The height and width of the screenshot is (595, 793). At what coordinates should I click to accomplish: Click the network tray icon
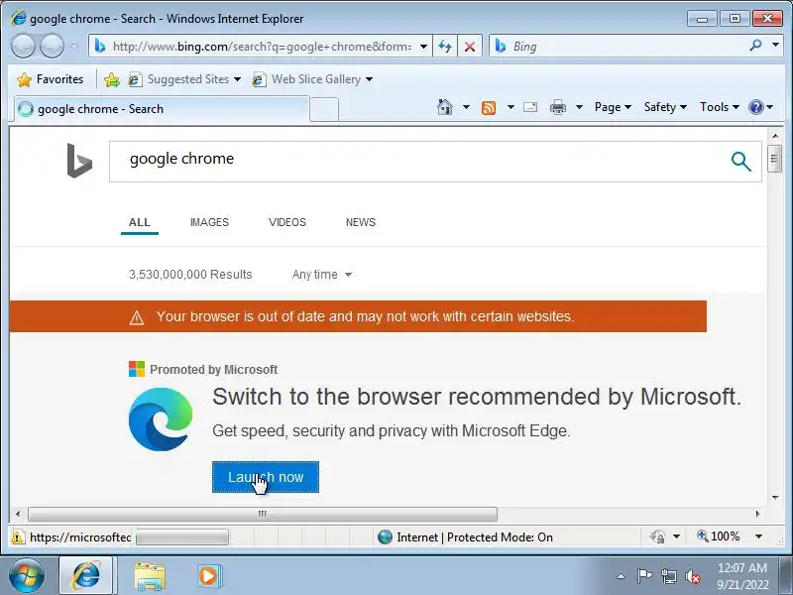pos(668,576)
